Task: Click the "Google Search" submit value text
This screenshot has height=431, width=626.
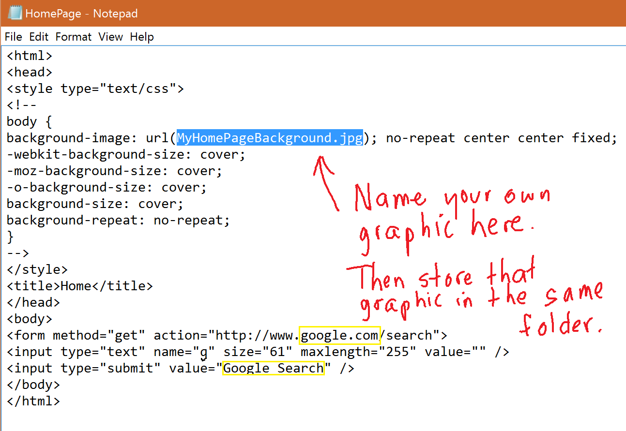Action: 274,369
